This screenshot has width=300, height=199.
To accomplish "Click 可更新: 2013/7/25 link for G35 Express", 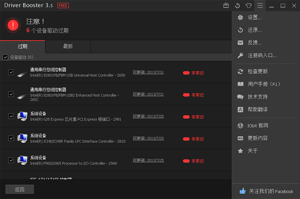I will [x=148, y=117].
